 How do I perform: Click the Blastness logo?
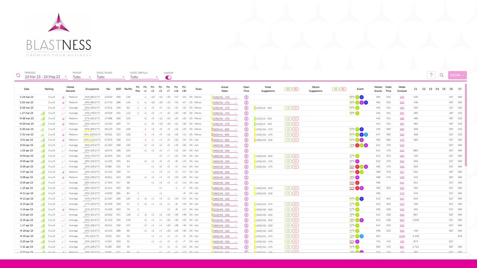tap(59, 35)
